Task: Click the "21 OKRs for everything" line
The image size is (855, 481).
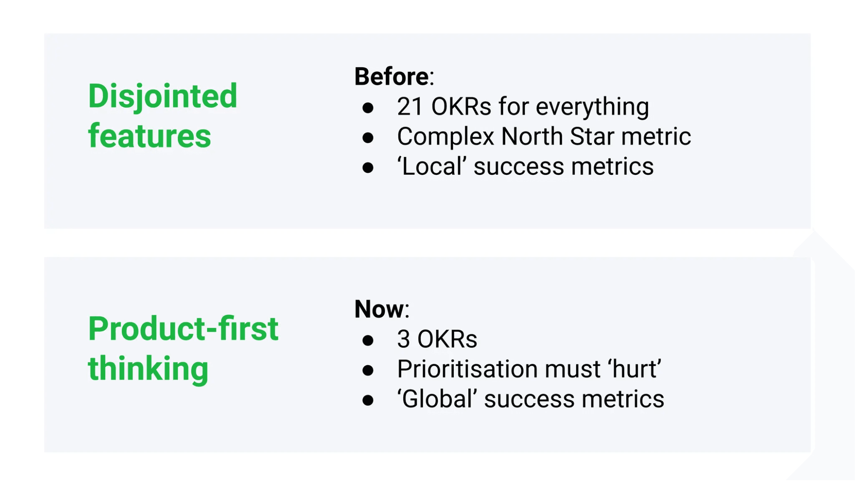Action: (523, 106)
